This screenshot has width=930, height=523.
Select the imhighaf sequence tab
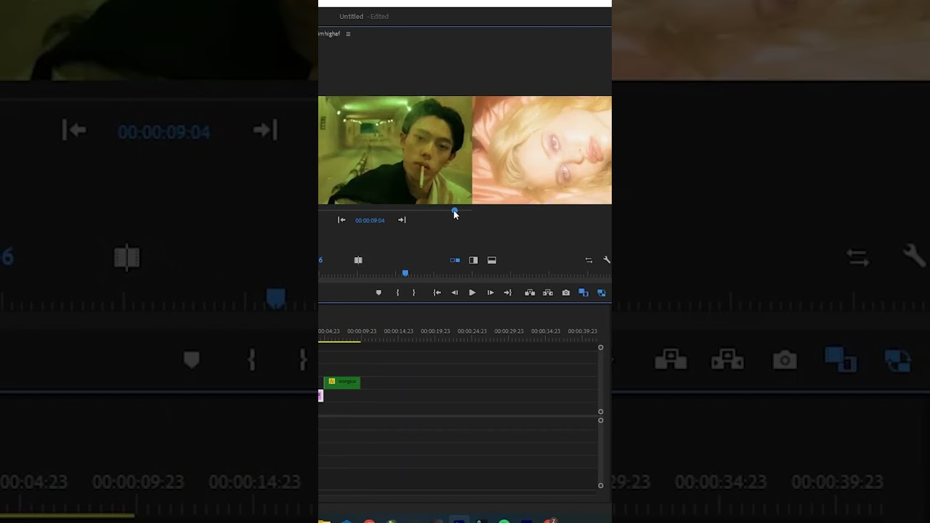pyautogui.click(x=329, y=34)
